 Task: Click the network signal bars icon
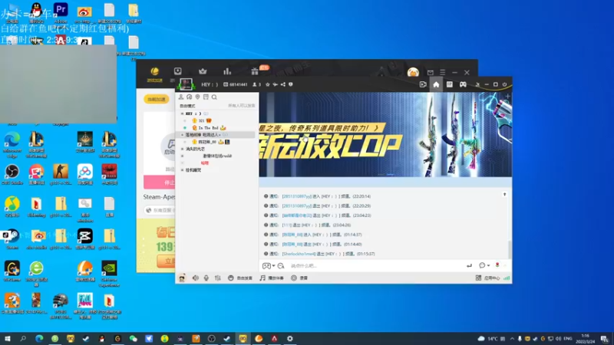[507, 278]
